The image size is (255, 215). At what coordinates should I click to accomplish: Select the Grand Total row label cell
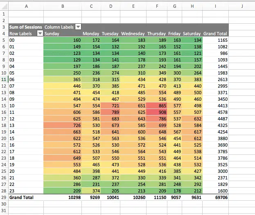(25, 197)
